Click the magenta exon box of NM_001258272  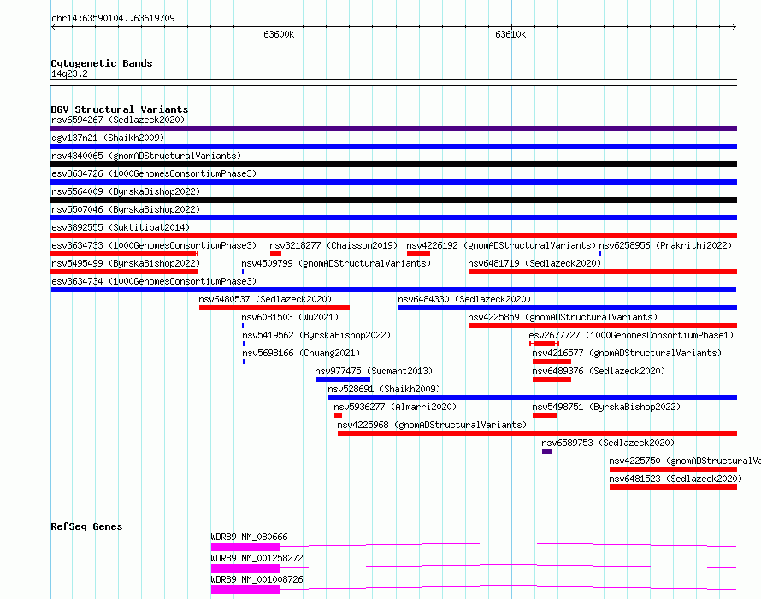[x=245, y=568]
